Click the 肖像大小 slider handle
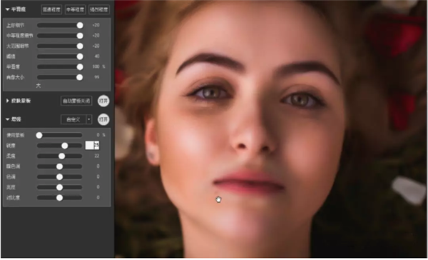 pyautogui.click(x=79, y=77)
